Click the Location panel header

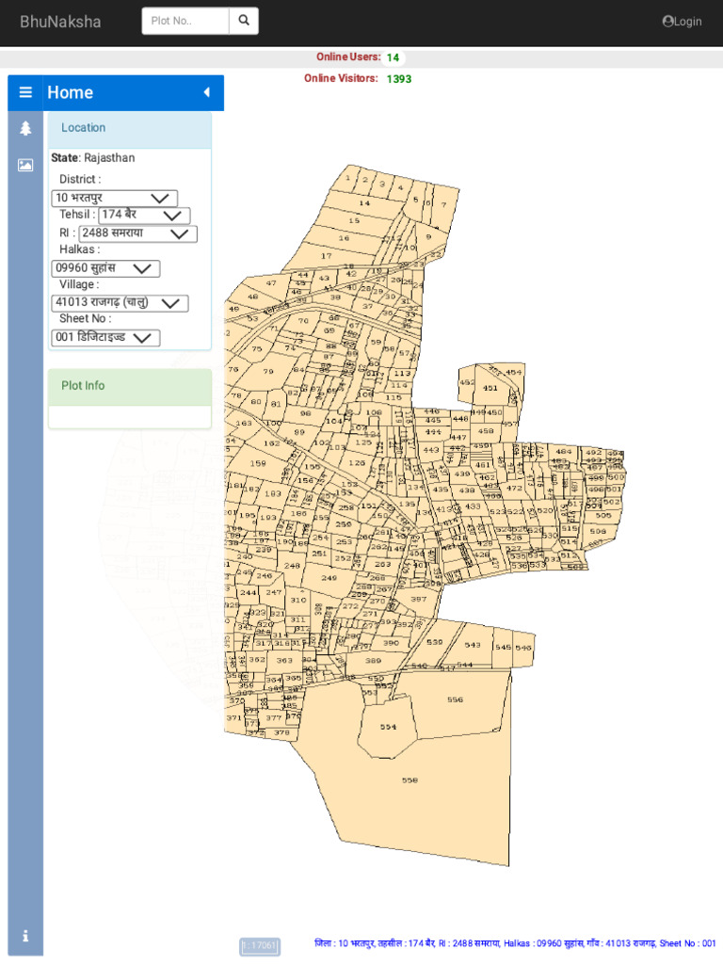click(130, 130)
